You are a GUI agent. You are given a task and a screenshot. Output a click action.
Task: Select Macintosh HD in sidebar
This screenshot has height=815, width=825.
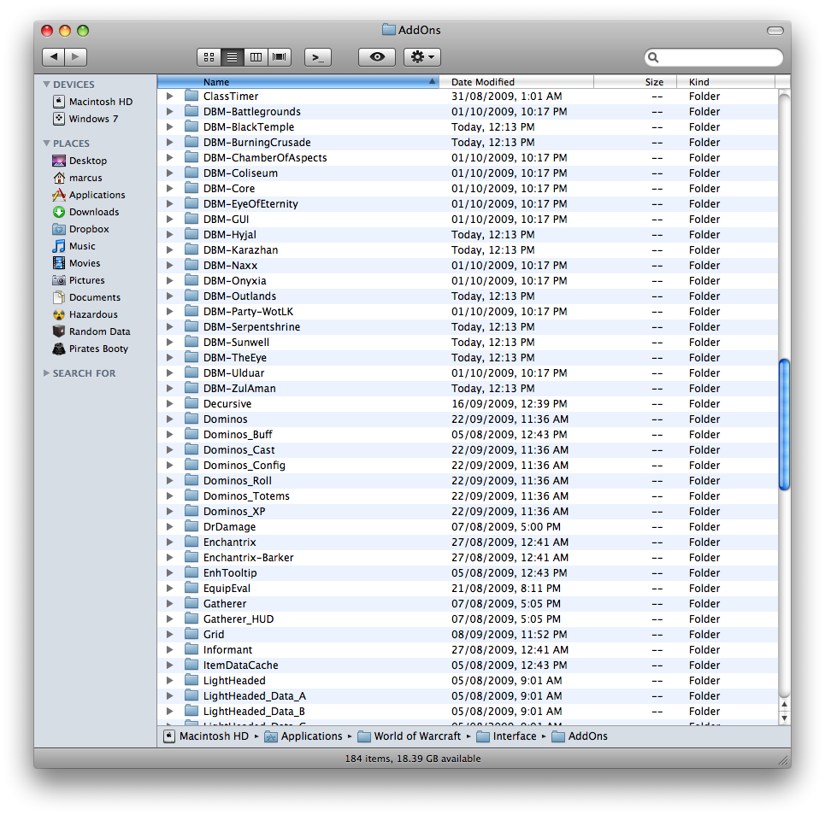pos(93,102)
